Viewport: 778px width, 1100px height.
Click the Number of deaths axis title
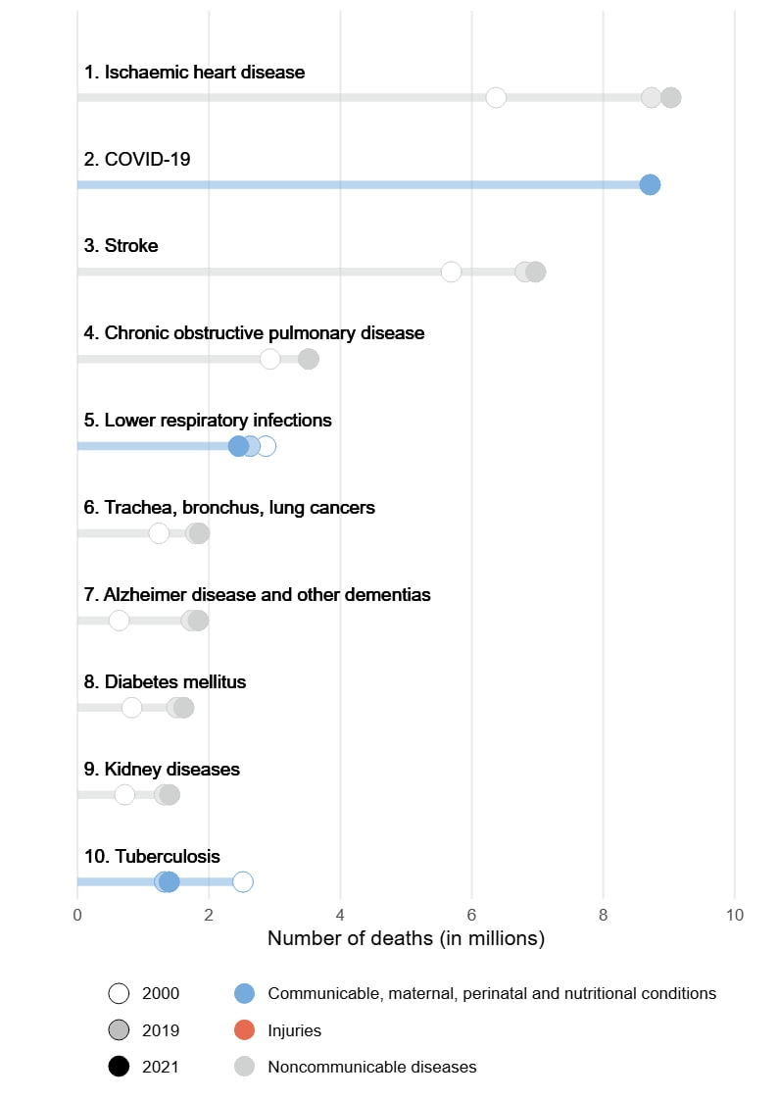407,938
